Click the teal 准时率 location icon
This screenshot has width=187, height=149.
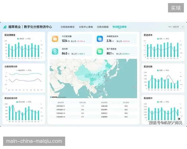(55, 52)
